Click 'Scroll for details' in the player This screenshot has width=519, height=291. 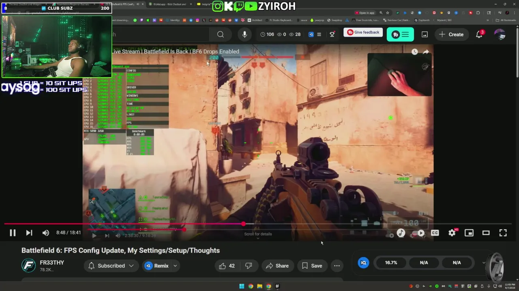point(258,234)
